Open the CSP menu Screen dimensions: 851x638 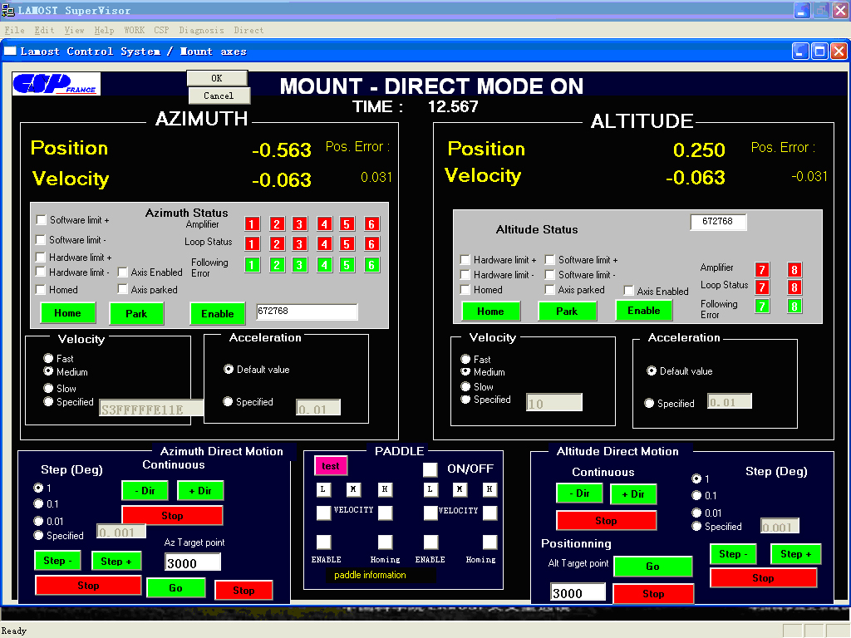tap(161, 31)
